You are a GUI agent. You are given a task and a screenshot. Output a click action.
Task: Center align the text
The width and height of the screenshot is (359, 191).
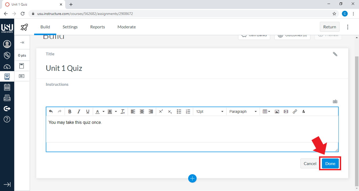[142, 112]
